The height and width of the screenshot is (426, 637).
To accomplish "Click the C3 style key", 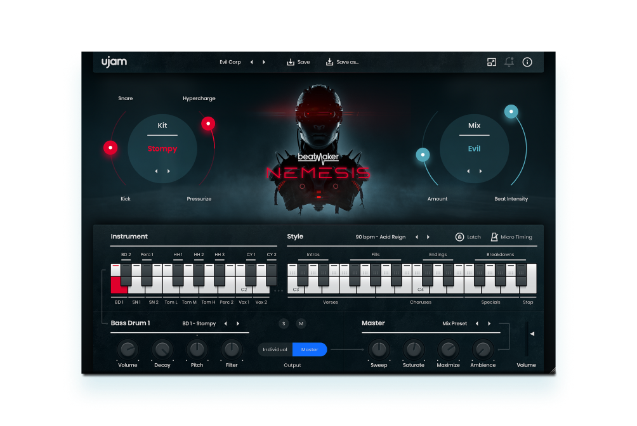I will click(296, 289).
